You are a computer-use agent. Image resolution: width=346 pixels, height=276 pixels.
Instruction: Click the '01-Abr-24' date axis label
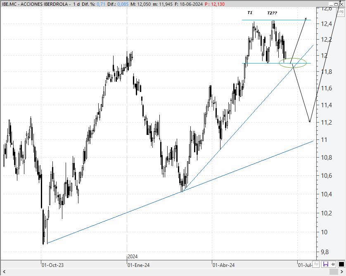click(x=223, y=265)
